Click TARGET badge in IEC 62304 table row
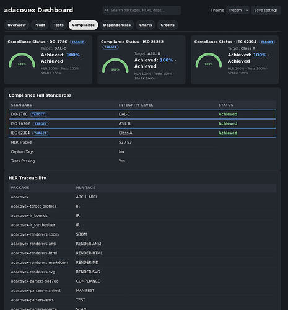The height and width of the screenshot is (310, 288). coord(40,133)
